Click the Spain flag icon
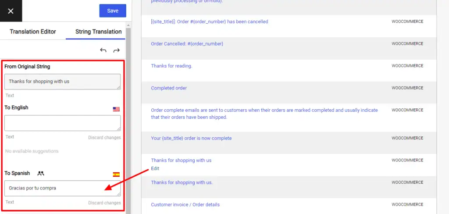Image resolution: width=449 pixels, height=214 pixels. pyautogui.click(x=116, y=175)
